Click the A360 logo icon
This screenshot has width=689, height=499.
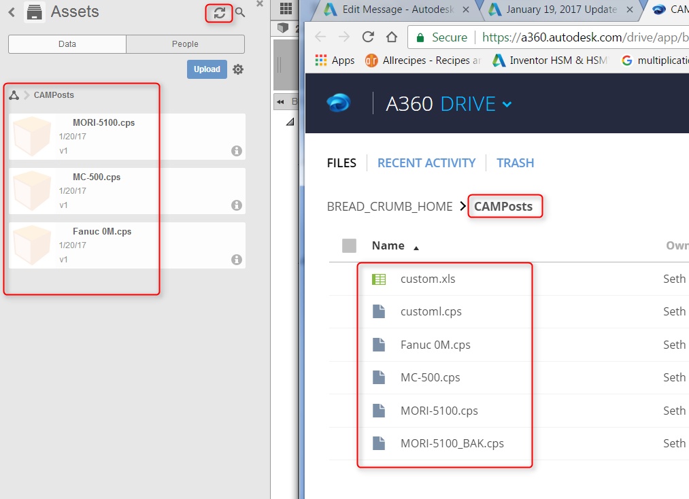(x=338, y=103)
